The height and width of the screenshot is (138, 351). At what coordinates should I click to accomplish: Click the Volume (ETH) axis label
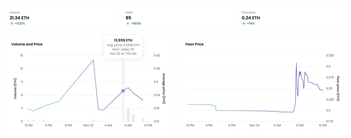click(15, 88)
